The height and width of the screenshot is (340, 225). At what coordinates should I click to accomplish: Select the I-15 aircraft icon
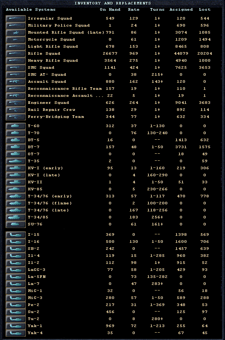click(x=16, y=235)
